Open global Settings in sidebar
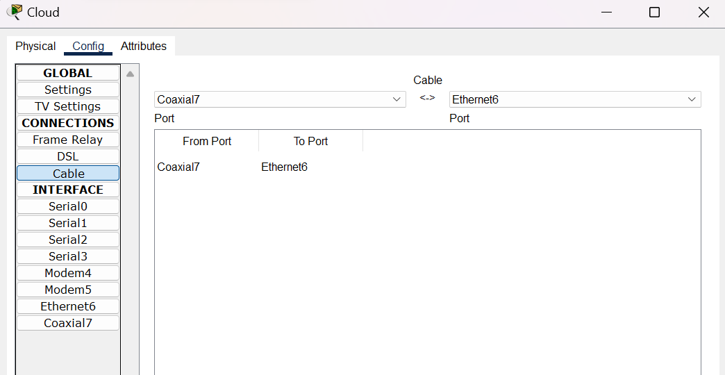 [68, 90]
